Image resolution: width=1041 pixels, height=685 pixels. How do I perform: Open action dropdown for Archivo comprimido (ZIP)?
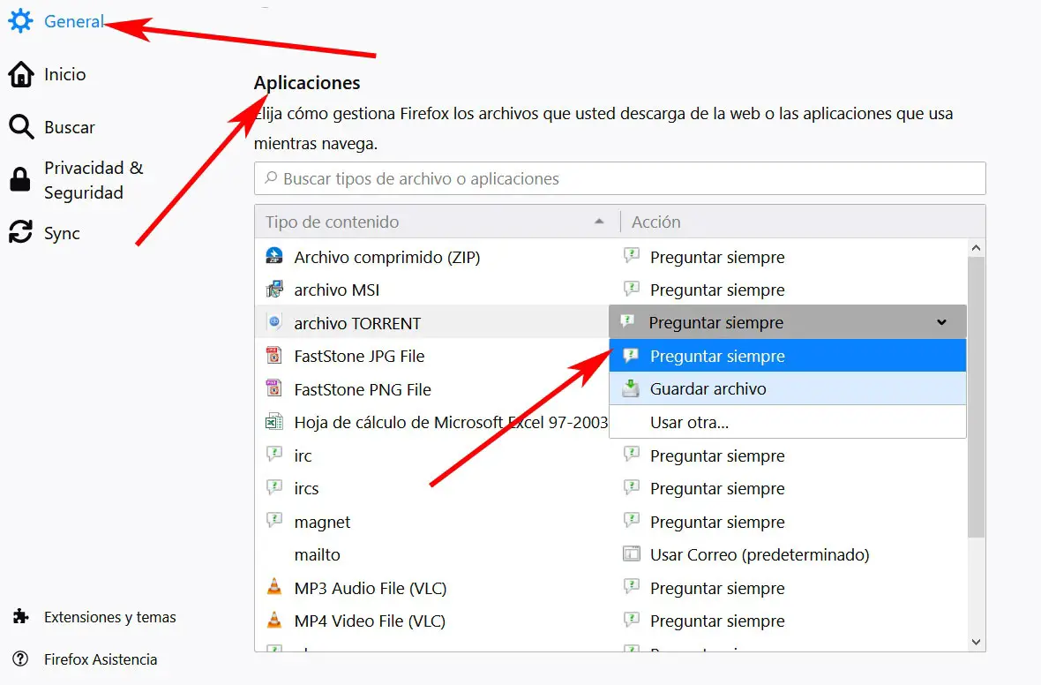[x=788, y=257]
